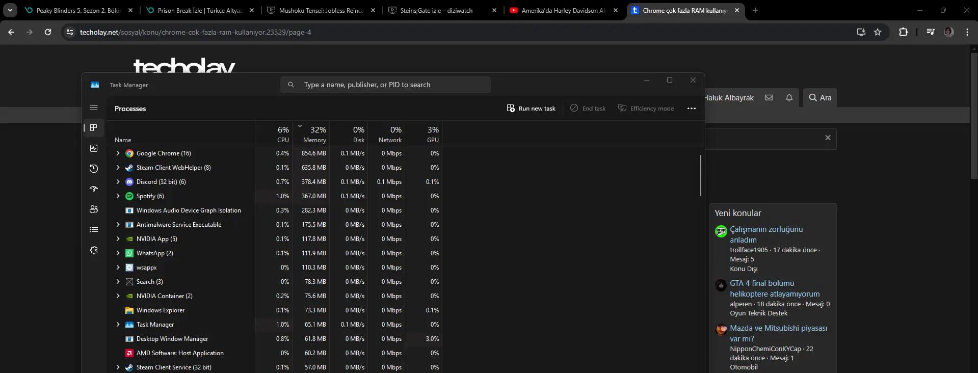Click Task Manager search box
This screenshot has height=373, width=978.
click(x=385, y=85)
